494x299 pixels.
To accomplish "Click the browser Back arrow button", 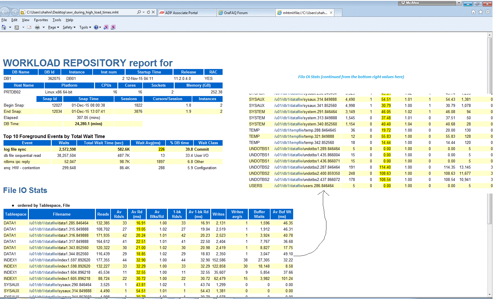I will click(5, 12).
